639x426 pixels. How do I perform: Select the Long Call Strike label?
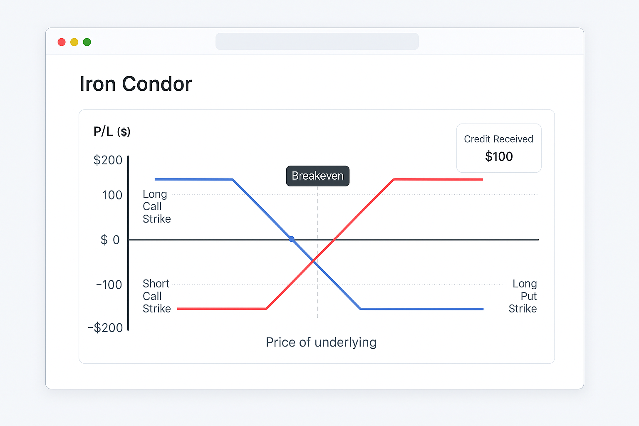[x=157, y=206]
